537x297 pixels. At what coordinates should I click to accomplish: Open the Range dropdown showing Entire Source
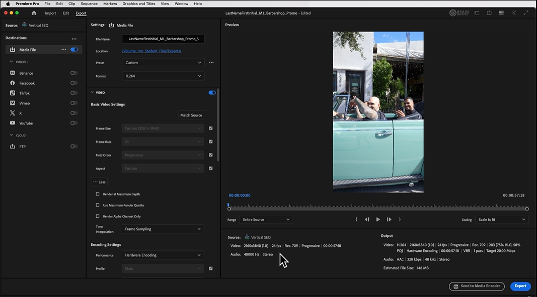coord(266,219)
